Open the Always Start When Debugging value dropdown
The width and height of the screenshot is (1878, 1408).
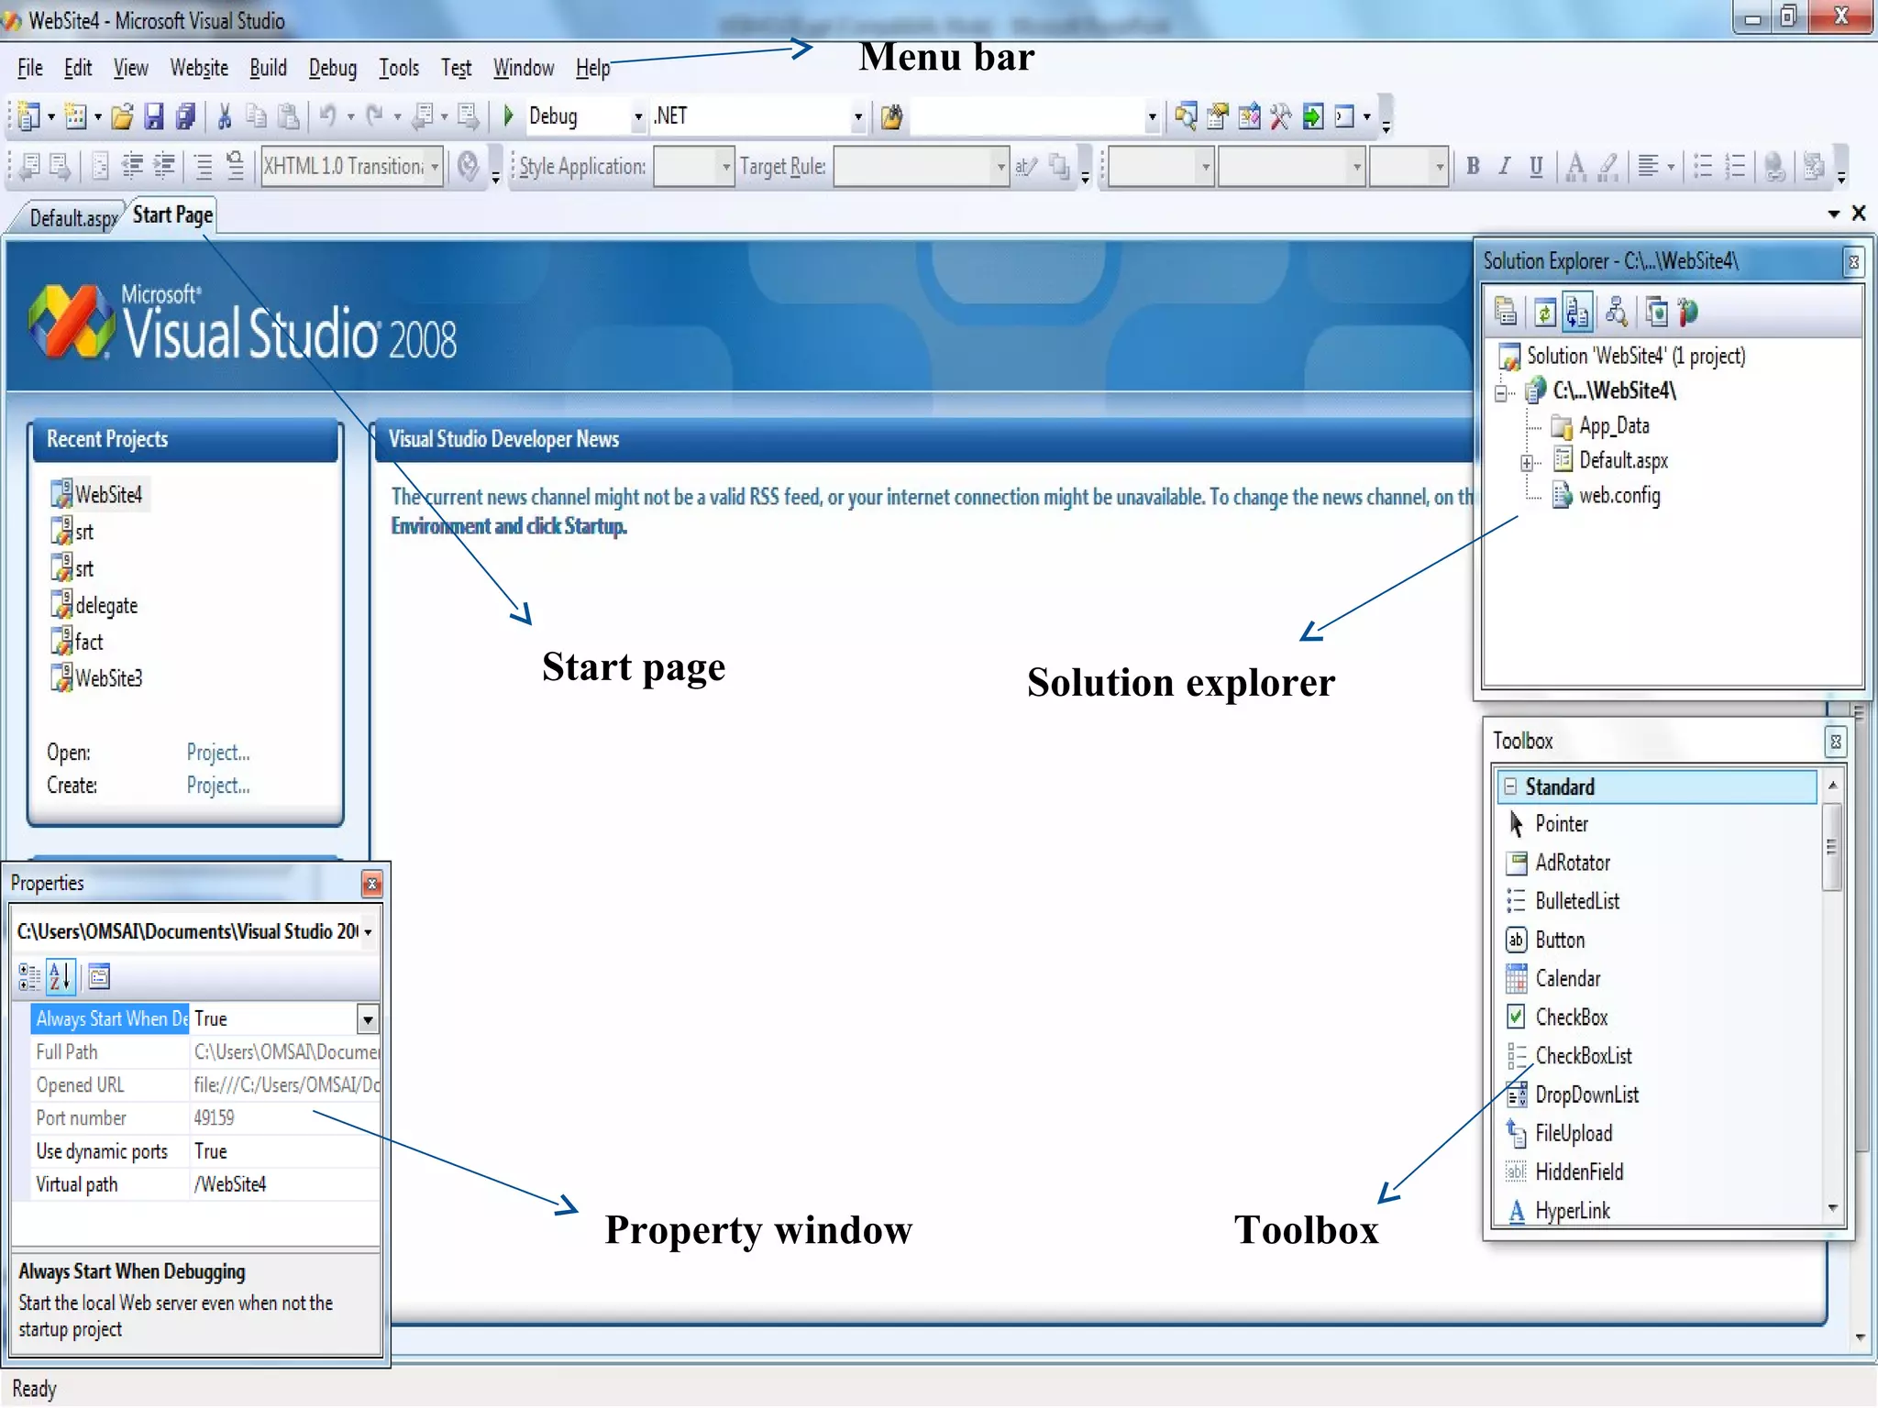pos(368,1019)
